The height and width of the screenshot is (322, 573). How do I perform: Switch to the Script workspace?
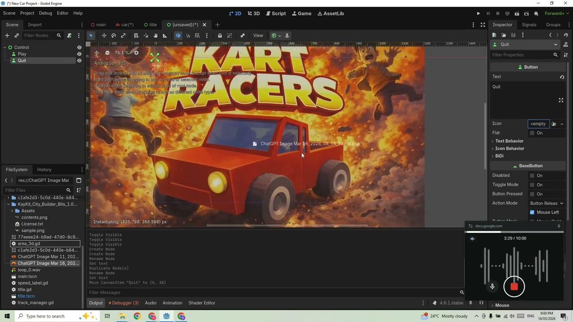click(x=276, y=13)
